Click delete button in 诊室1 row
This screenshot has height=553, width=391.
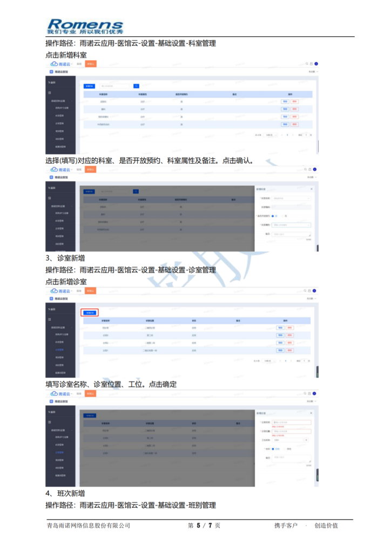(x=290, y=350)
